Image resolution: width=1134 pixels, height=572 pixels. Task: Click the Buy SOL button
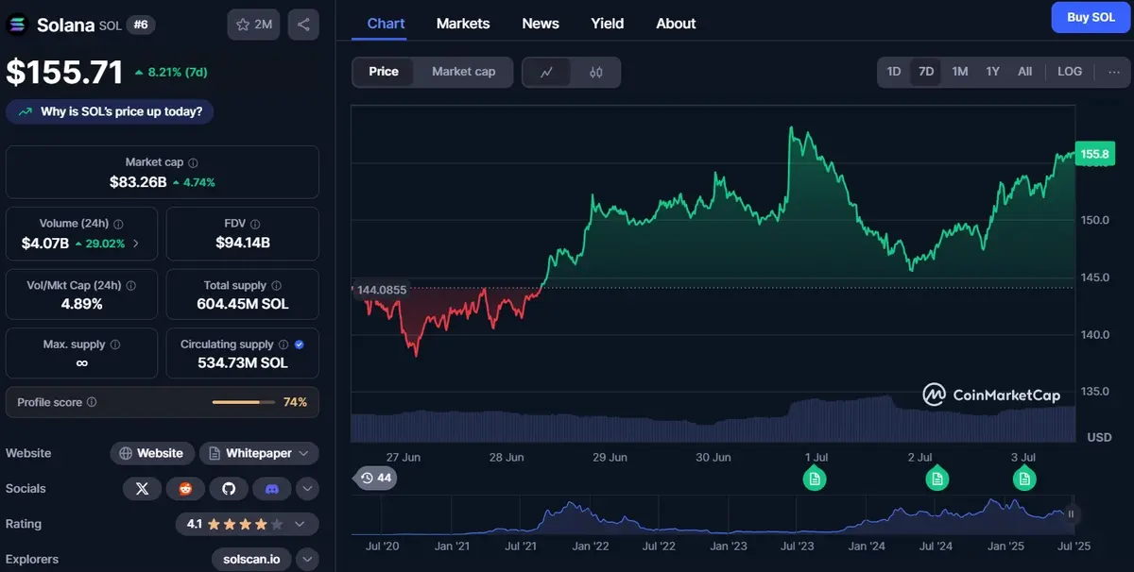1091,18
